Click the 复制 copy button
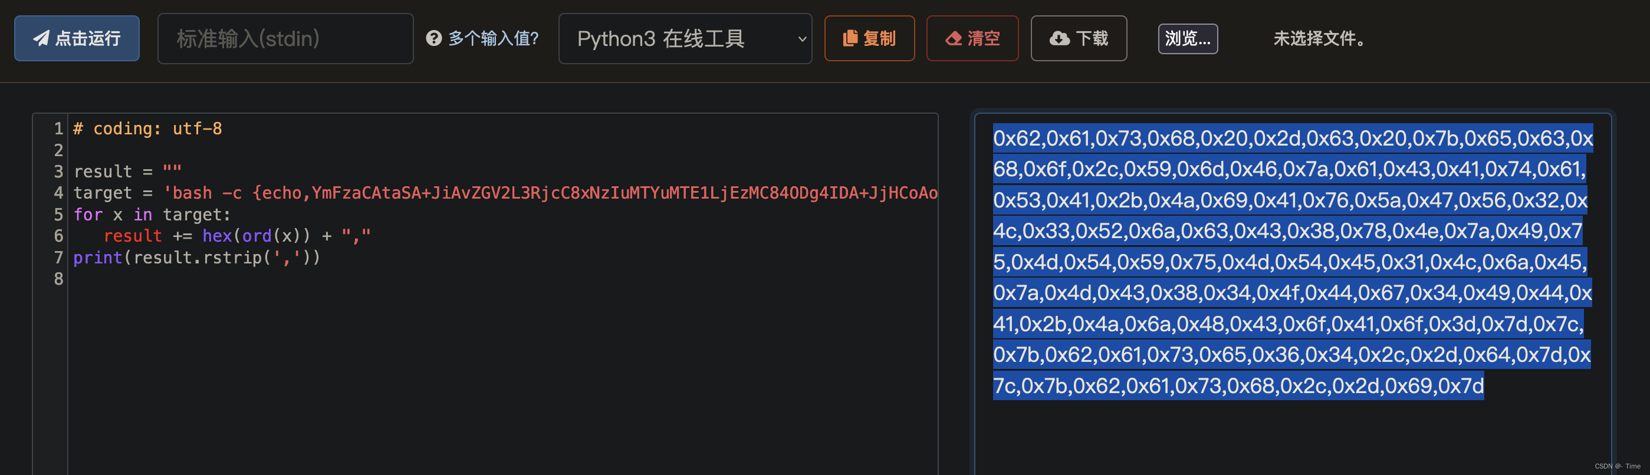This screenshot has height=475, width=1650. pyautogui.click(x=869, y=38)
